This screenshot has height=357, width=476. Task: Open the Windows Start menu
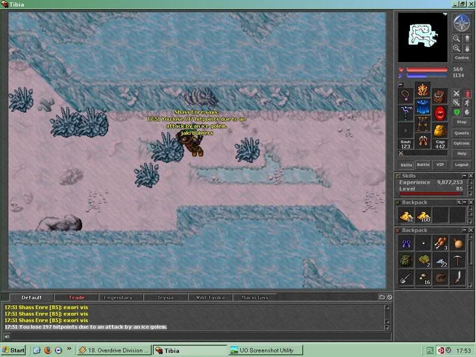[x=13, y=350]
